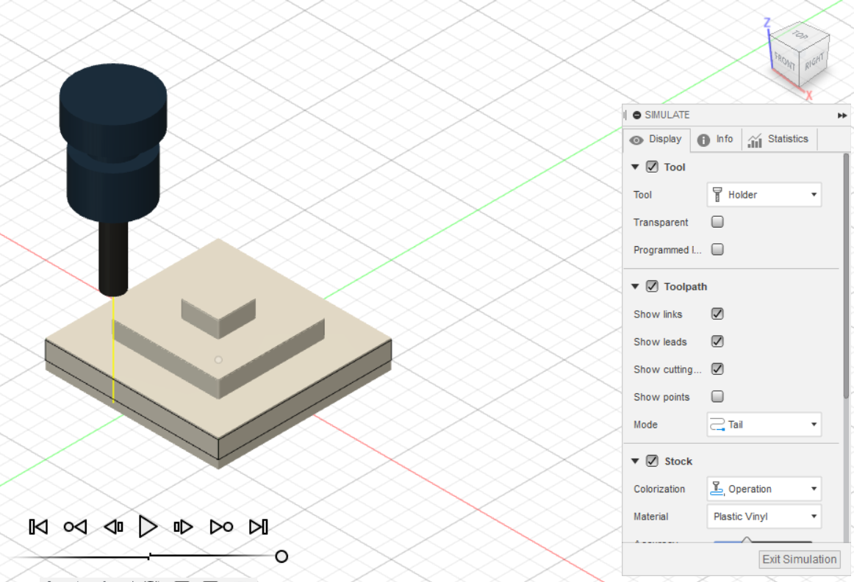
Task: Open the Colorization Operation dropdown
Action: pos(764,489)
